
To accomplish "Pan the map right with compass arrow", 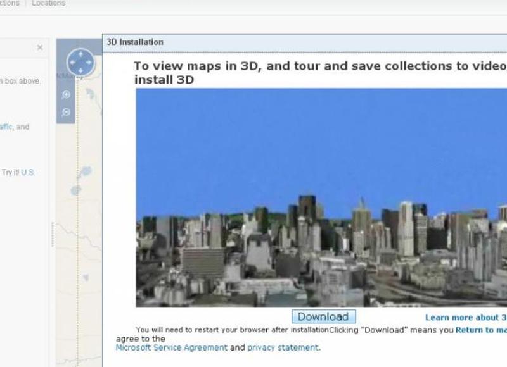I will click(x=89, y=63).
